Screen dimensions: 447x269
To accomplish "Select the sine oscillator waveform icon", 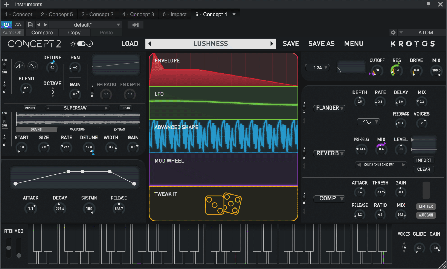I will pos(33,66).
